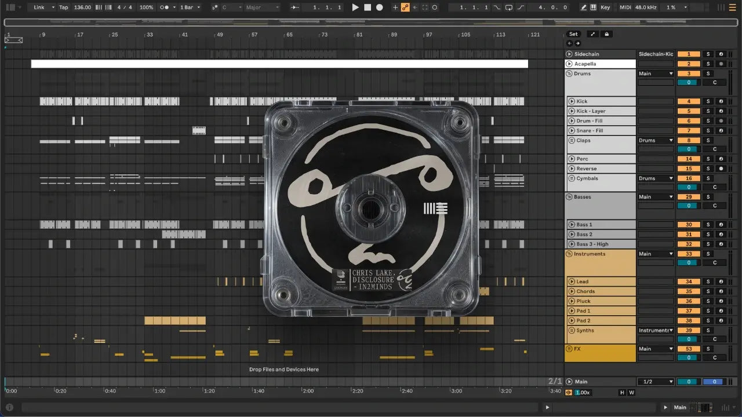742x417 pixels.
Task: Click the MIDI Arrangement Overdub plus icon
Action: tap(395, 8)
